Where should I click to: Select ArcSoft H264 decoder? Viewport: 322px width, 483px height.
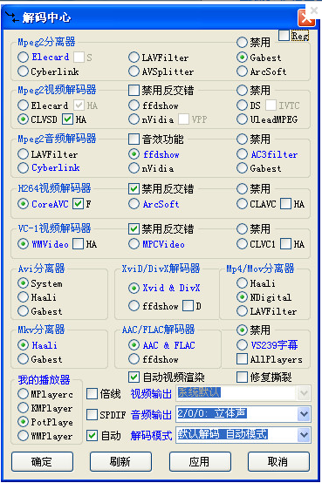[134, 204]
